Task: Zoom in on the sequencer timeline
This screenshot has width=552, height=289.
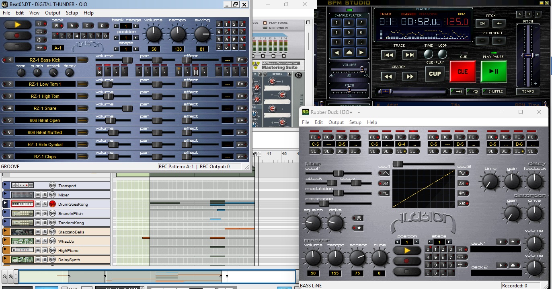Action: 11,277
